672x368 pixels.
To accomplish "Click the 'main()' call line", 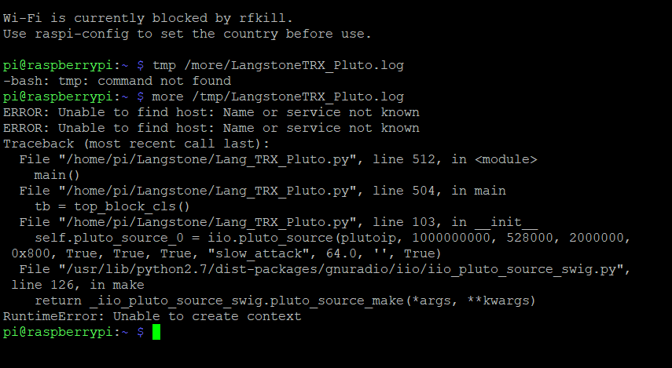I will coord(57,175).
